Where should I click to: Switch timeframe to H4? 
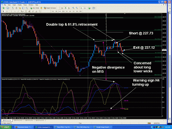point(70,11)
